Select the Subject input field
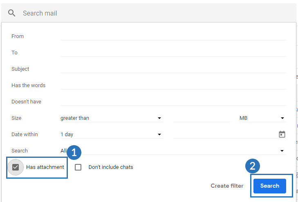Screen dimensions: 298x202 point(173,69)
